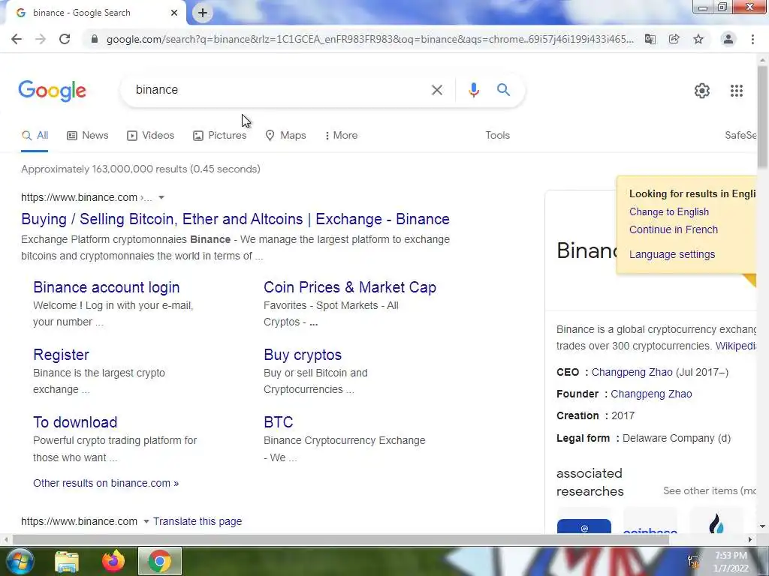Screen dimensions: 769x576
Task: Click the horizontal scrollbar thumb
Action: click(x=341, y=540)
